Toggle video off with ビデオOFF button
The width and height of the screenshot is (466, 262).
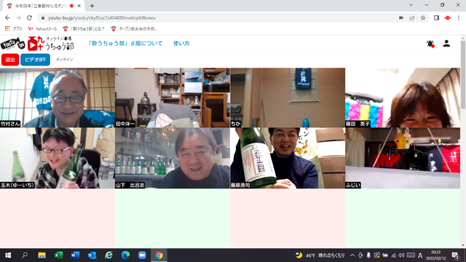[x=35, y=60]
